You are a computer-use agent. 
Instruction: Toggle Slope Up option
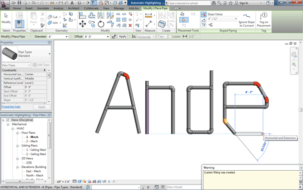tap(203, 20)
